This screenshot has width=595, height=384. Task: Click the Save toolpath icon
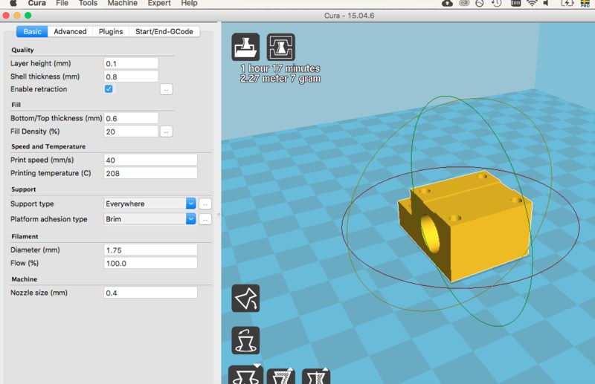click(281, 47)
